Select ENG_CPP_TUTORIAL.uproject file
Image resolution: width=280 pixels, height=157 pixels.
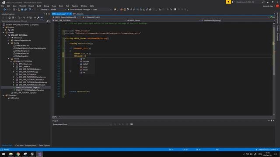(x=25, y=93)
